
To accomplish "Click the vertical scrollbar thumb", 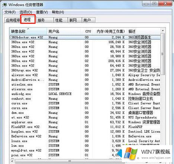I will (163, 54).
